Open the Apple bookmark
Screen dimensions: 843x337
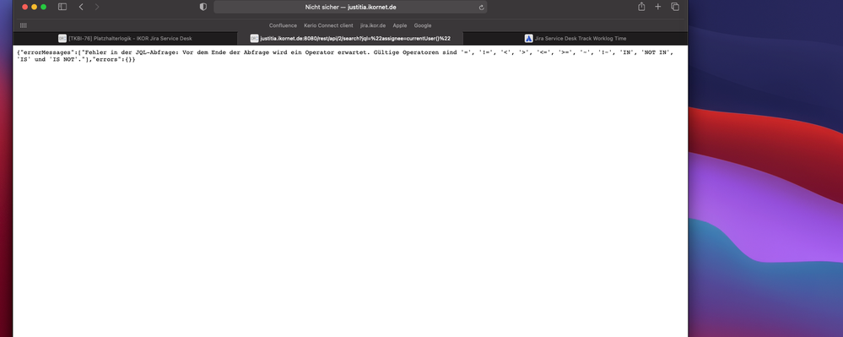click(399, 25)
